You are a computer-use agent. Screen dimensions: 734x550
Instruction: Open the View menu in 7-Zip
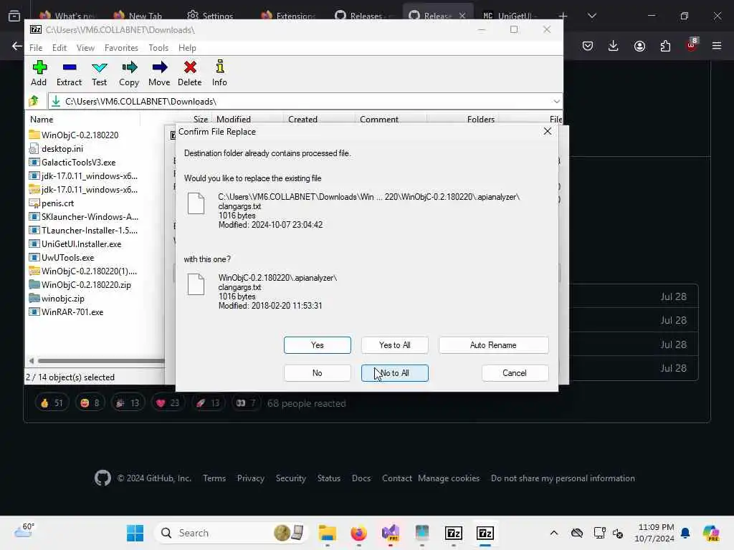[x=86, y=48]
